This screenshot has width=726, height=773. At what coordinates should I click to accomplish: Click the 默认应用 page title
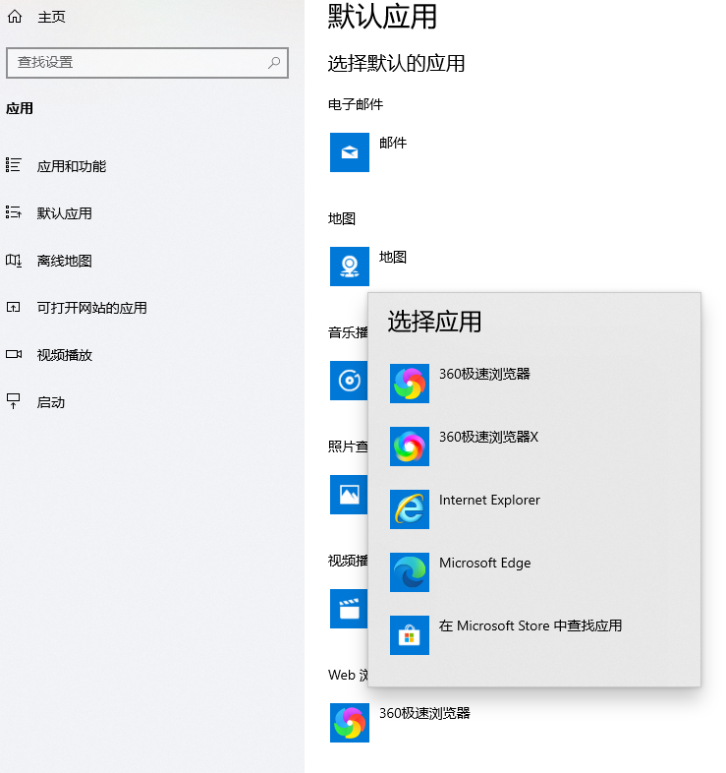382,17
